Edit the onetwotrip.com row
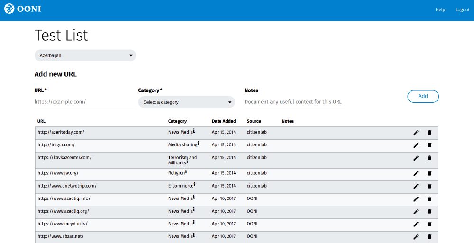This screenshot has height=243, width=474. click(416, 187)
